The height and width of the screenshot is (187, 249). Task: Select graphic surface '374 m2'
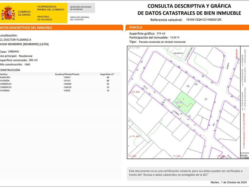[161, 33]
